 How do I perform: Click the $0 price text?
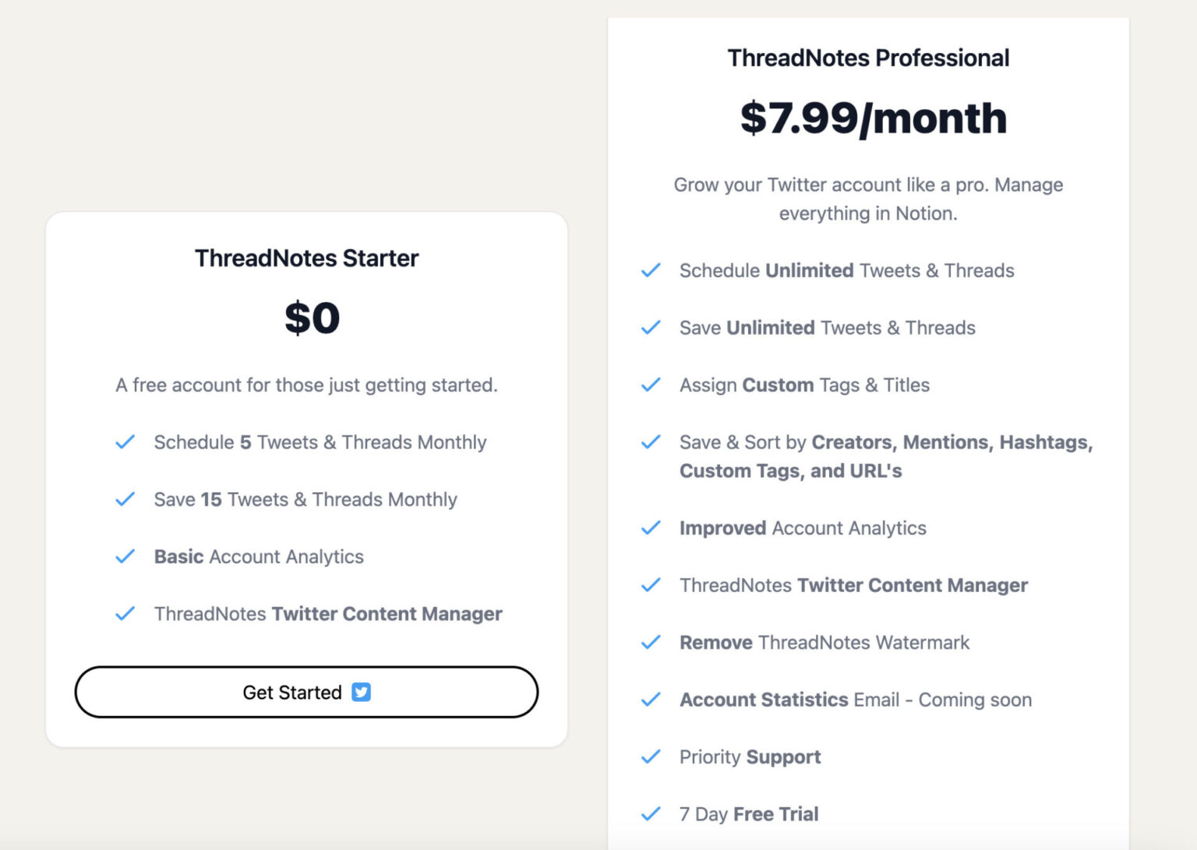click(x=312, y=318)
